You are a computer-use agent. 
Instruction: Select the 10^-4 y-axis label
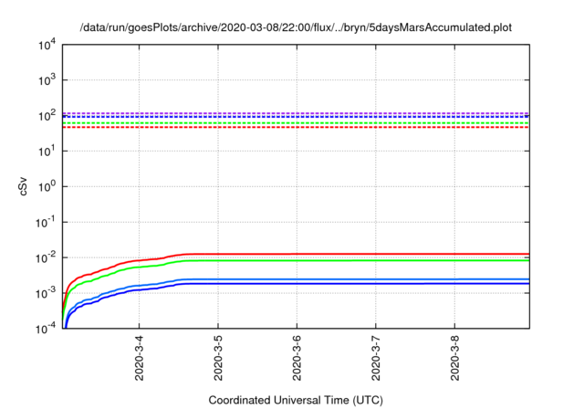47,328
